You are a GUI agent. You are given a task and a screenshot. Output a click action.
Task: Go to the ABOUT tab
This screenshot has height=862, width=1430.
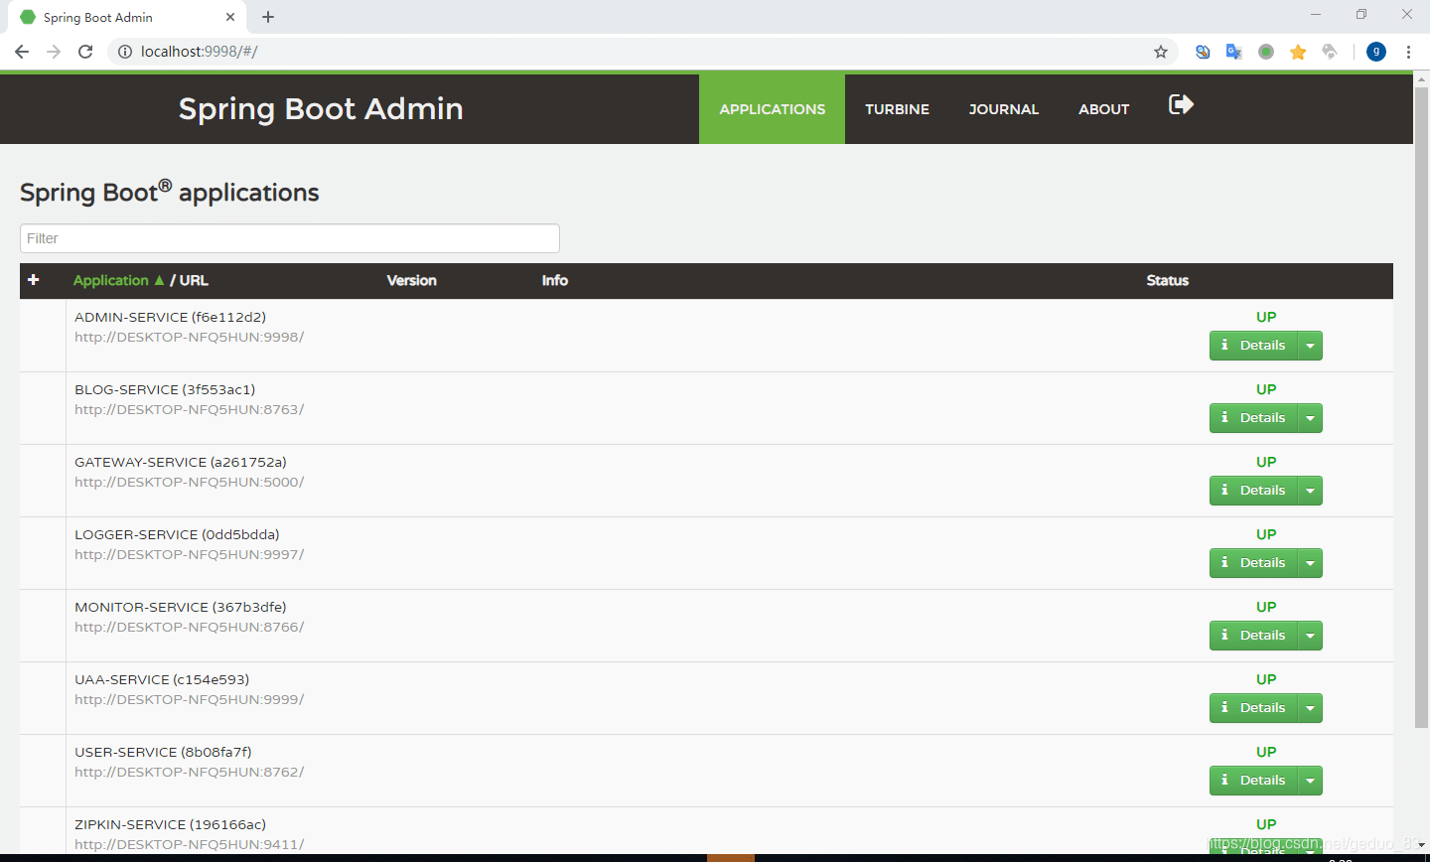(x=1104, y=109)
